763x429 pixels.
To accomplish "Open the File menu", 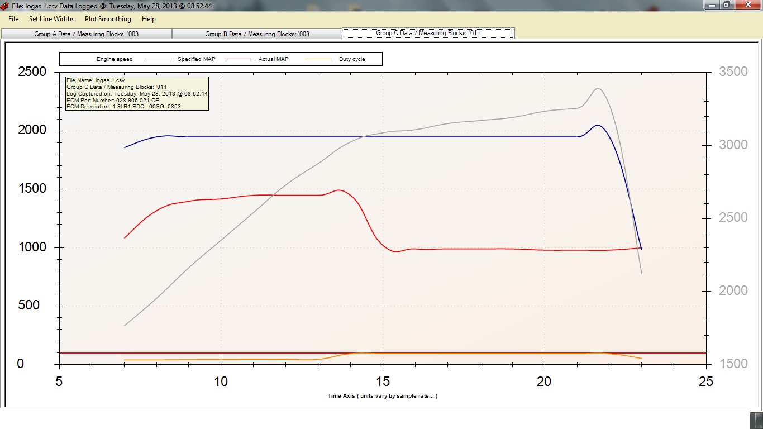I will coord(13,19).
